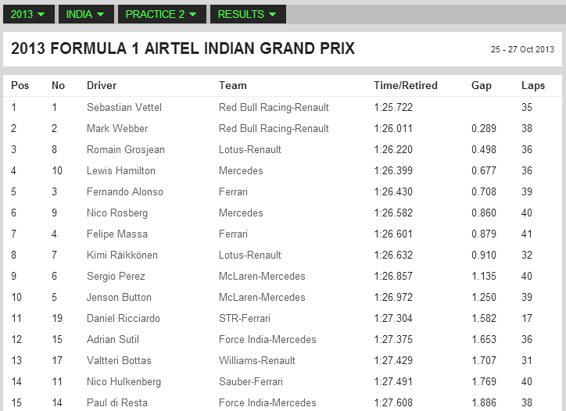
Task: Click the Laps column header
Action: (x=533, y=85)
